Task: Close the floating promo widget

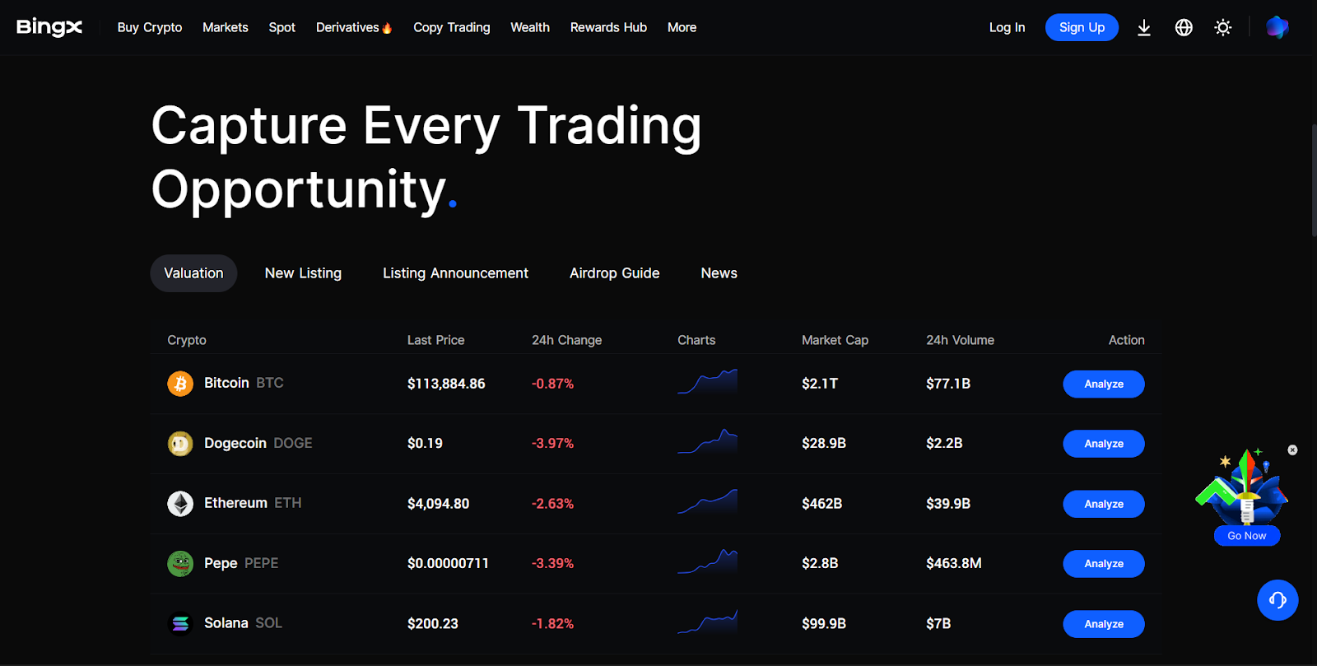Action: 1292,450
